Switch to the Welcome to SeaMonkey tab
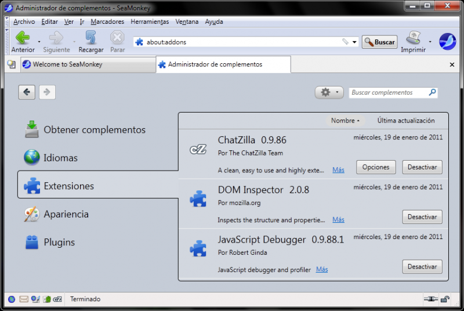464x311 pixels. (x=88, y=64)
